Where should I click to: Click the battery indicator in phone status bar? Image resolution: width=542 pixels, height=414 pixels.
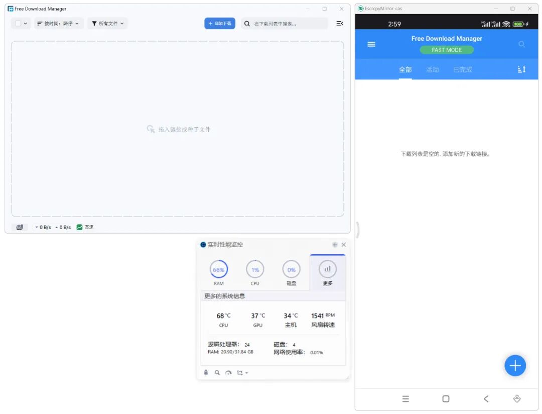(x=518, y=24)
